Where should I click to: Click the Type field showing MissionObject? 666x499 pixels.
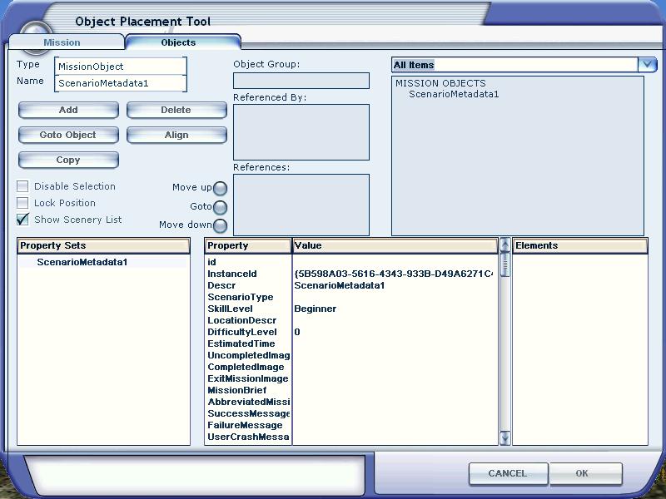121,67
